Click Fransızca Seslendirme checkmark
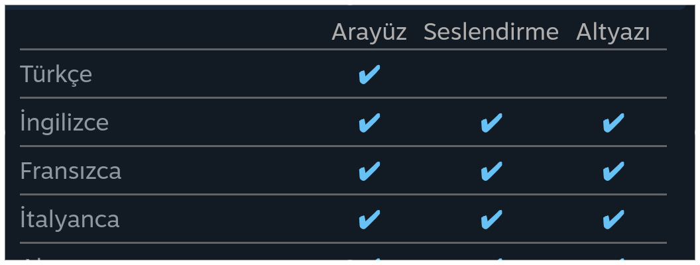This screenshot has width=700, height=265. (x=491, y=171)
